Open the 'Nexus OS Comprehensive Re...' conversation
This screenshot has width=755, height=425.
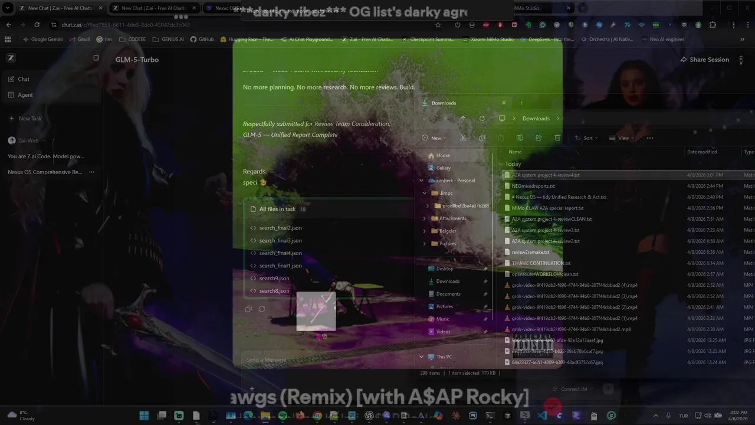(x=45, y=172)
